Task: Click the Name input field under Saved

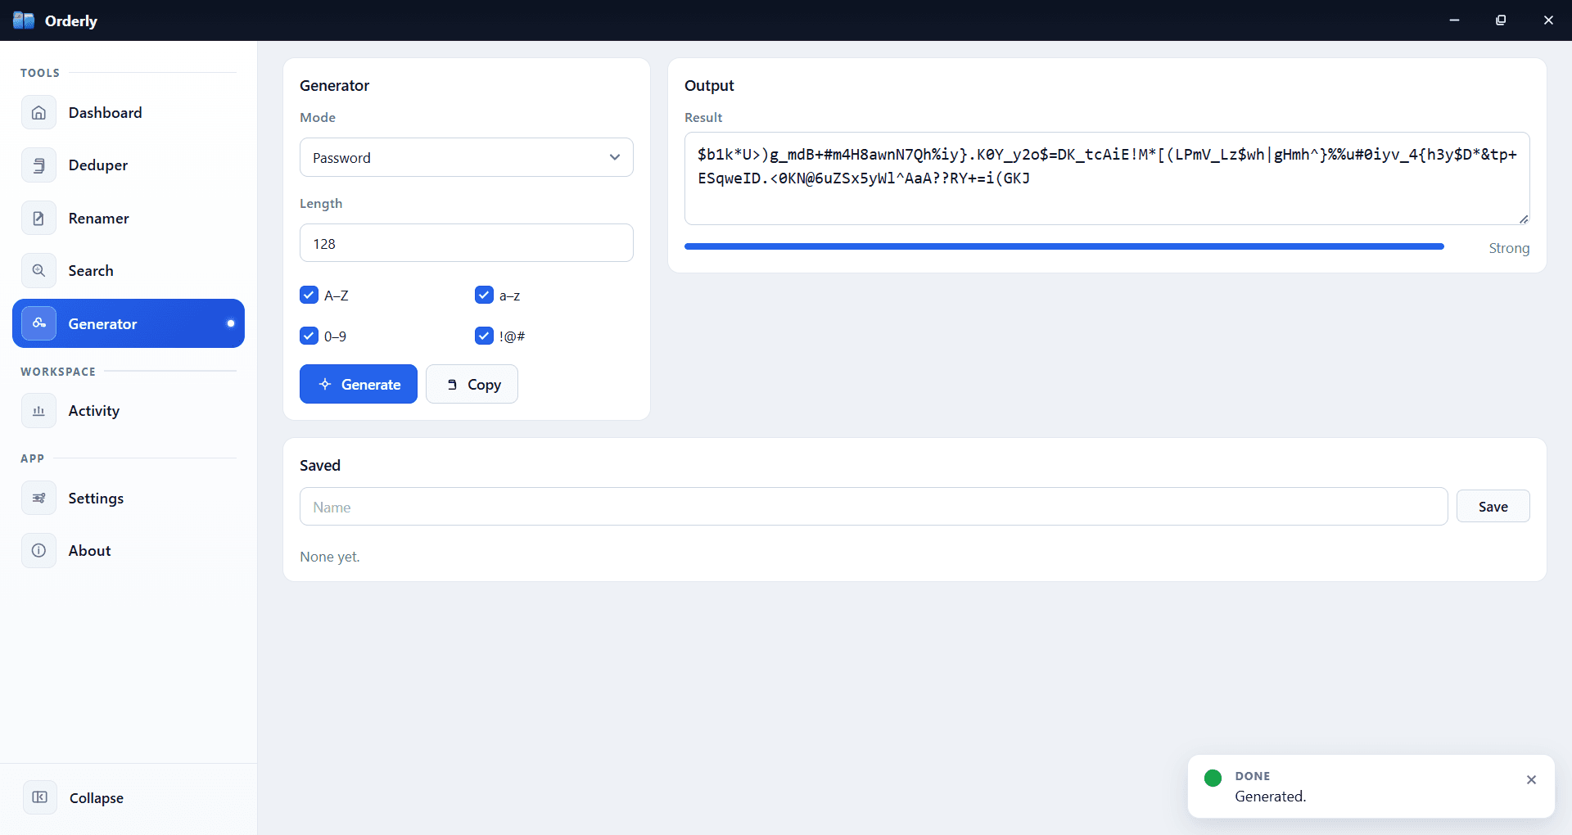Action: 874,507
